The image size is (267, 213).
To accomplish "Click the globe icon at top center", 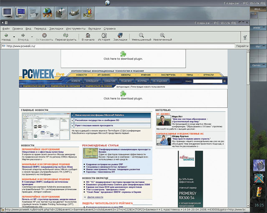I will pos(107,3).
